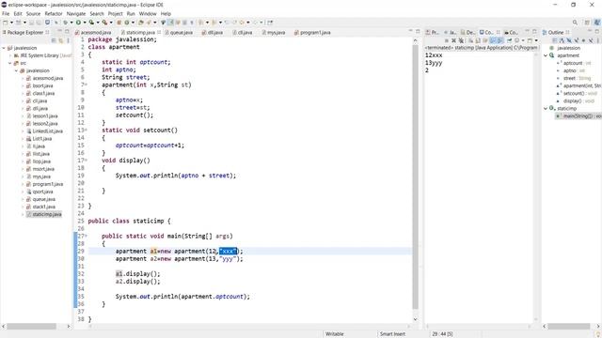
Task: Click Collapse All in Package Explorer
Action: (54, 40)
